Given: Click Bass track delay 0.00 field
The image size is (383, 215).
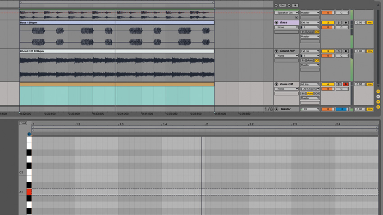Looking at the screenshot, I should [360, 22].
